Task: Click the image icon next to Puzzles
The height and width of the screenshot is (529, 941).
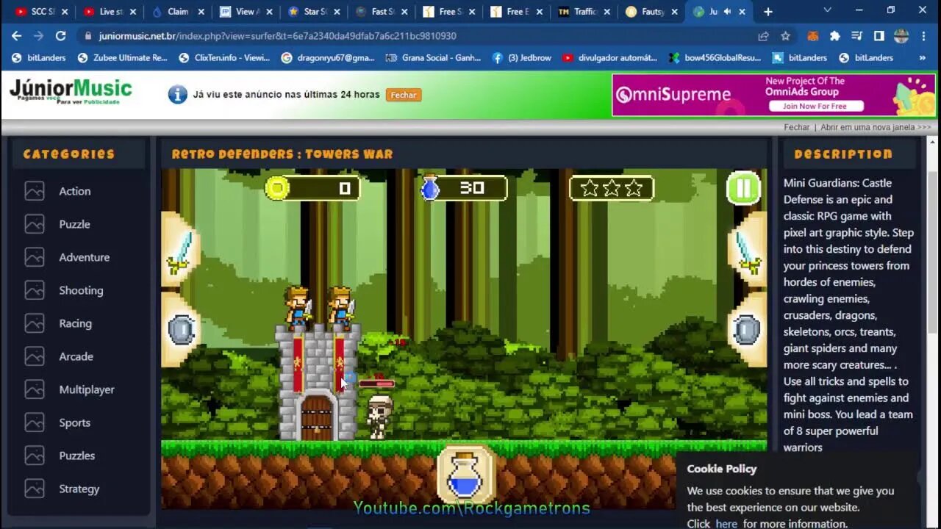Action: point(35,456)
